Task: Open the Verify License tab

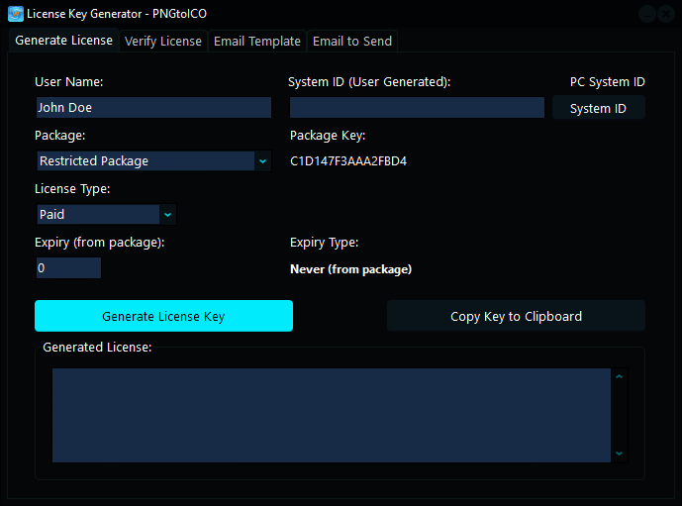Action: coord(163,42)
